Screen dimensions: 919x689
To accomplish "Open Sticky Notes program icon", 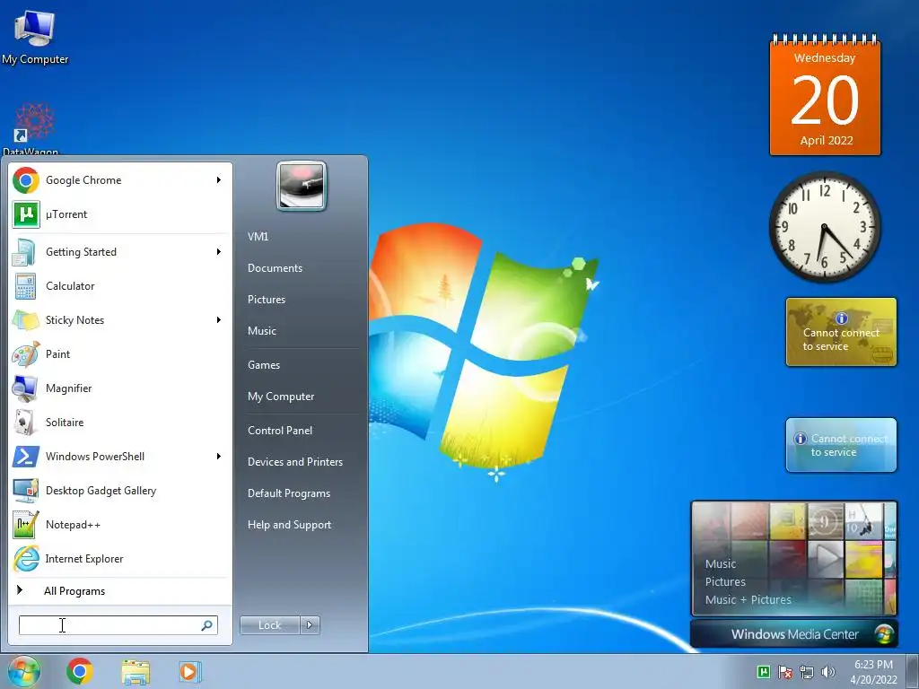I will coord(26,320).
